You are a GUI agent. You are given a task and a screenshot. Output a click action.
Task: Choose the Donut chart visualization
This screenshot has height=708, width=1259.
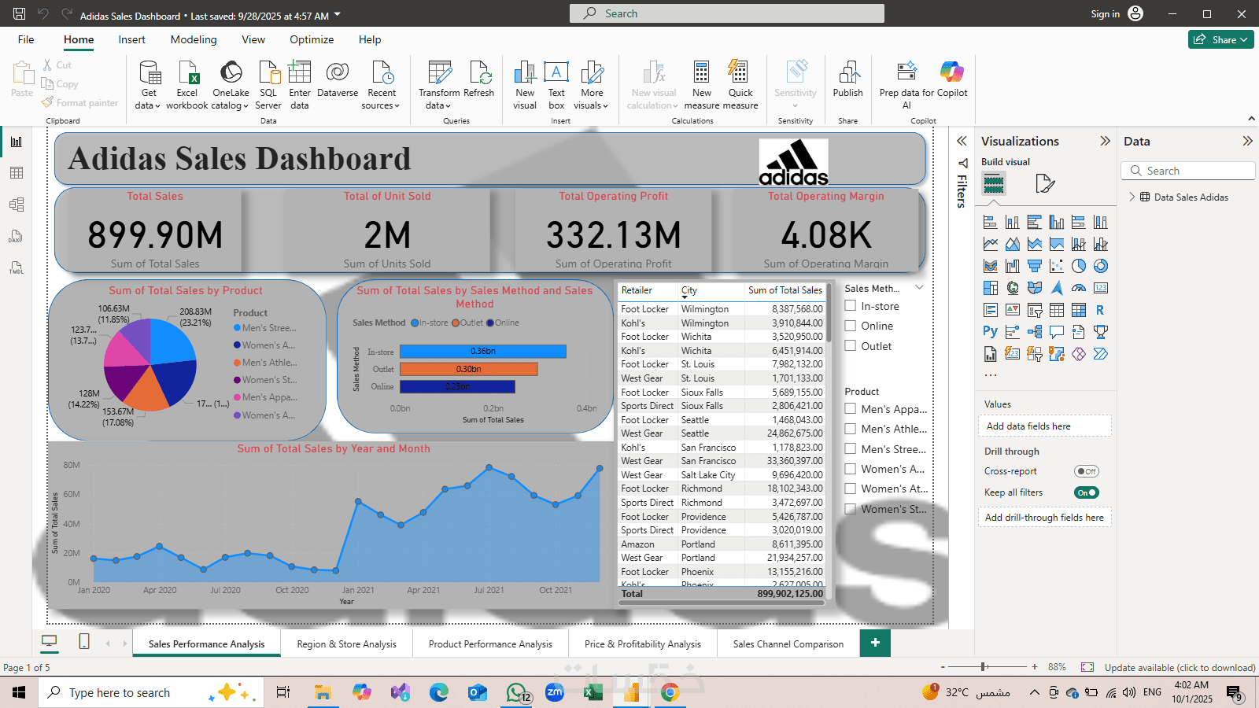tap(1101, 266)
